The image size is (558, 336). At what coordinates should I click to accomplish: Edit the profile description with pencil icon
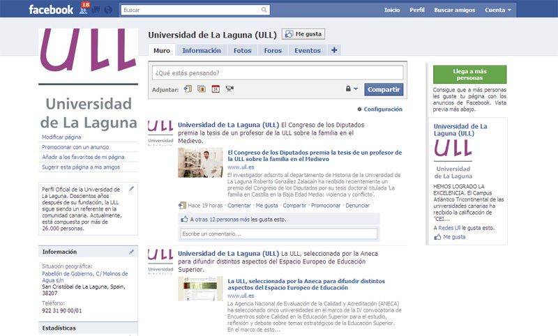point(132,189)
